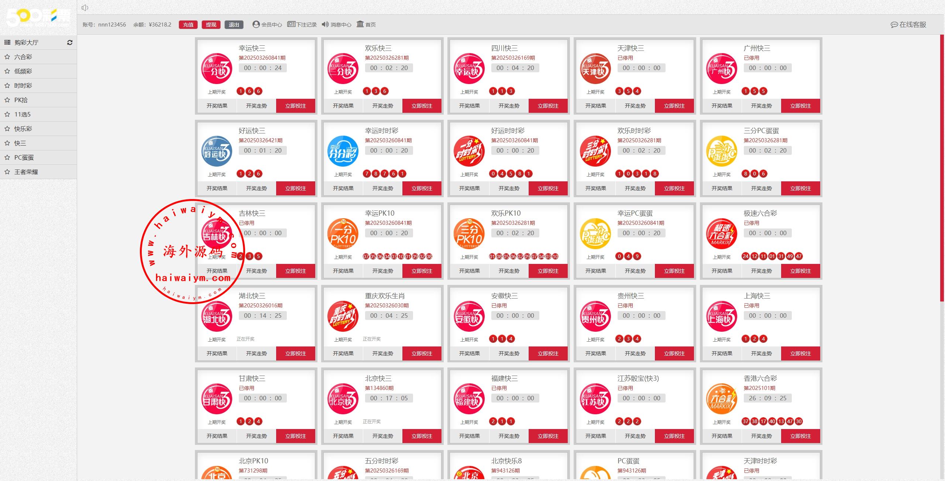945x481 pixels.
Task: Click the sound speaker icon at top
Action: click(x=85, y=8)
